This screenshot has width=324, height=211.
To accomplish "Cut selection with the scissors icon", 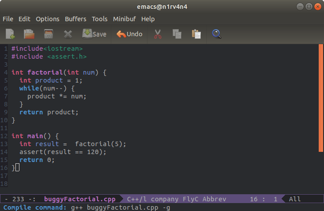I will pos(157,34).
